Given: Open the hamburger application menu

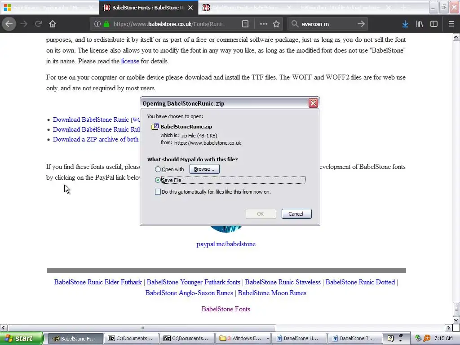Looking at the screenshot, I should [451, 24].
